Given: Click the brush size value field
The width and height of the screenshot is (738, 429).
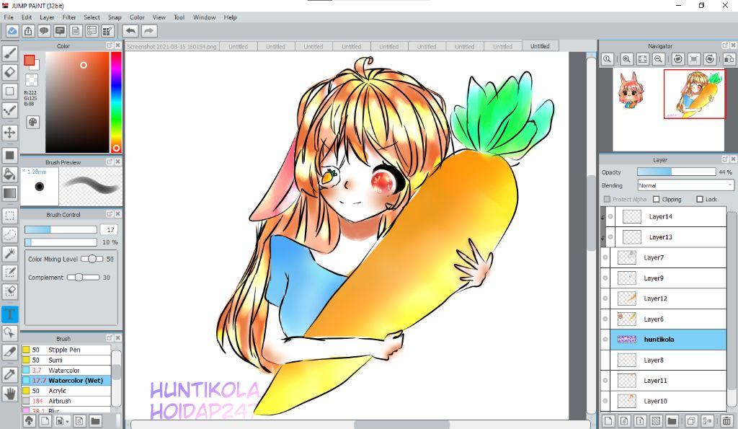Looking at the screenshot, I should pos(110,230).
